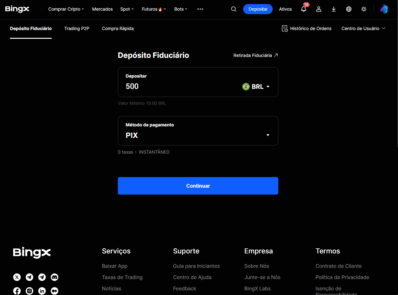Click the Empresa footer heading
This screenshot has width=398, height=295.
pyautogui.click(x=259, y=251)
